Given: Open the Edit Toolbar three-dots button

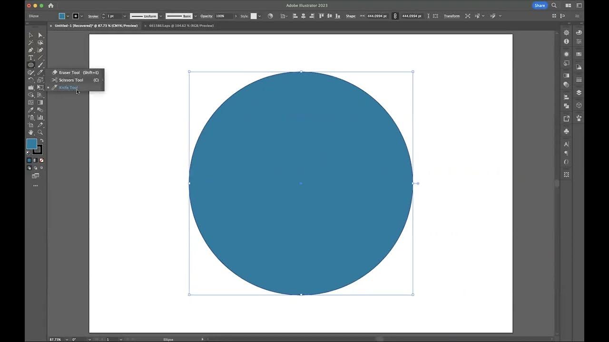Looking at the screenshot, I should point(35,186).
